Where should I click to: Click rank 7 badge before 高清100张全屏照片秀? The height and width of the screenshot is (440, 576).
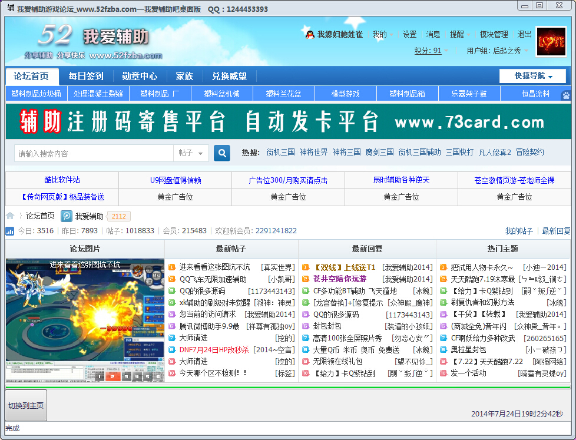click(305, 338)
